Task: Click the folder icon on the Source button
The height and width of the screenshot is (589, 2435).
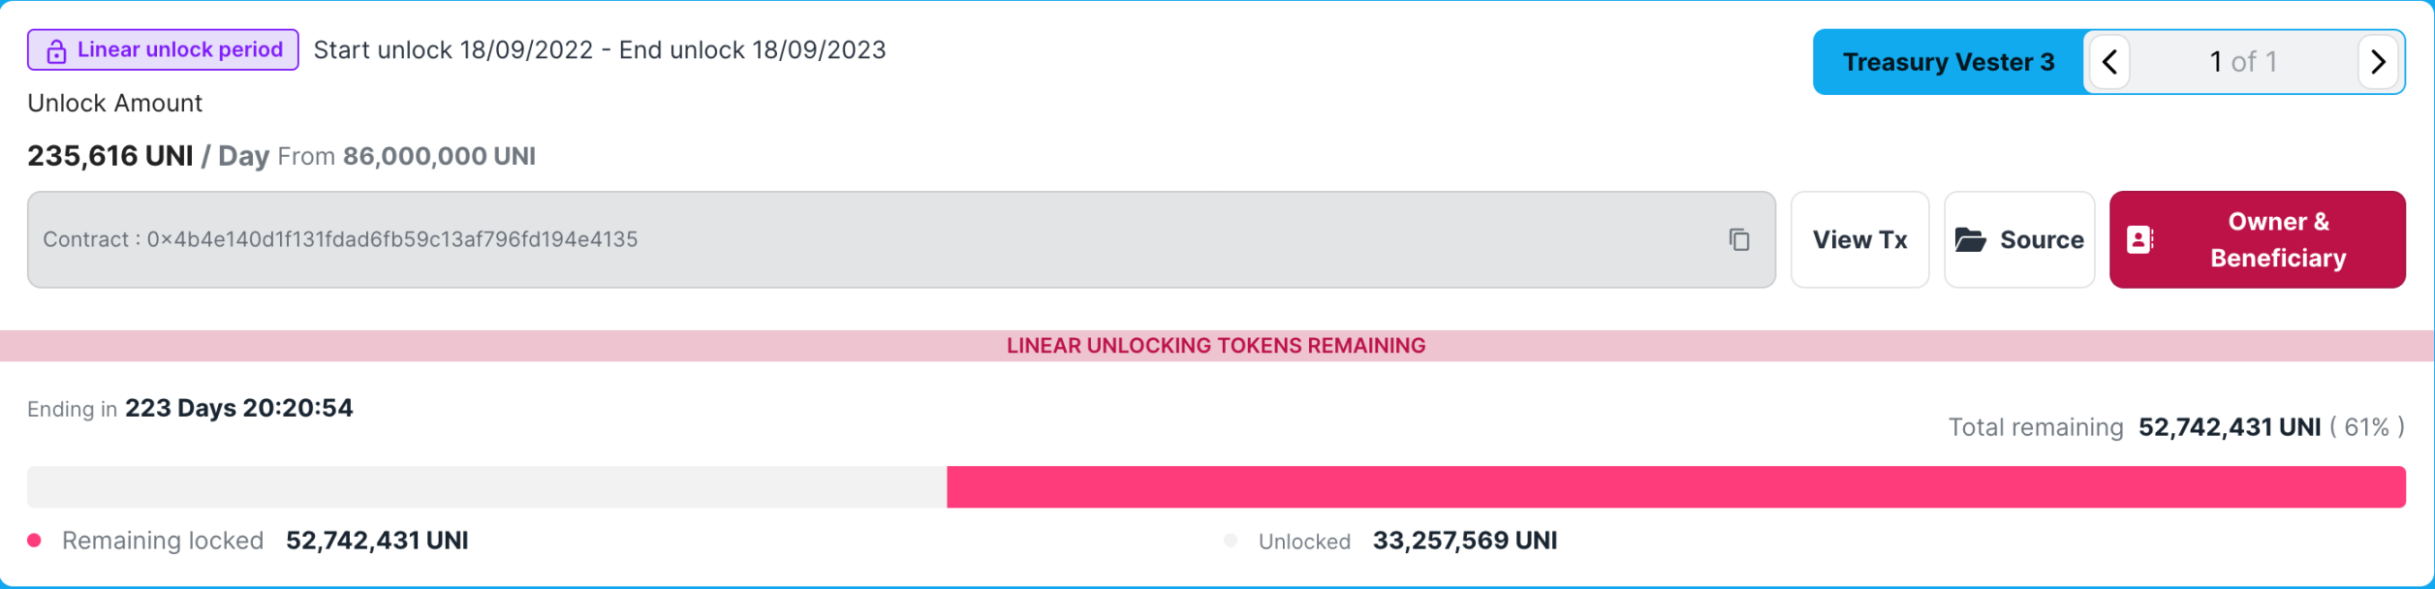Action: [1970, 239]
